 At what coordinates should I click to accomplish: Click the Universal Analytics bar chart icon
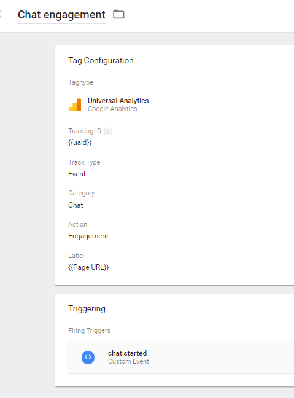75,104
